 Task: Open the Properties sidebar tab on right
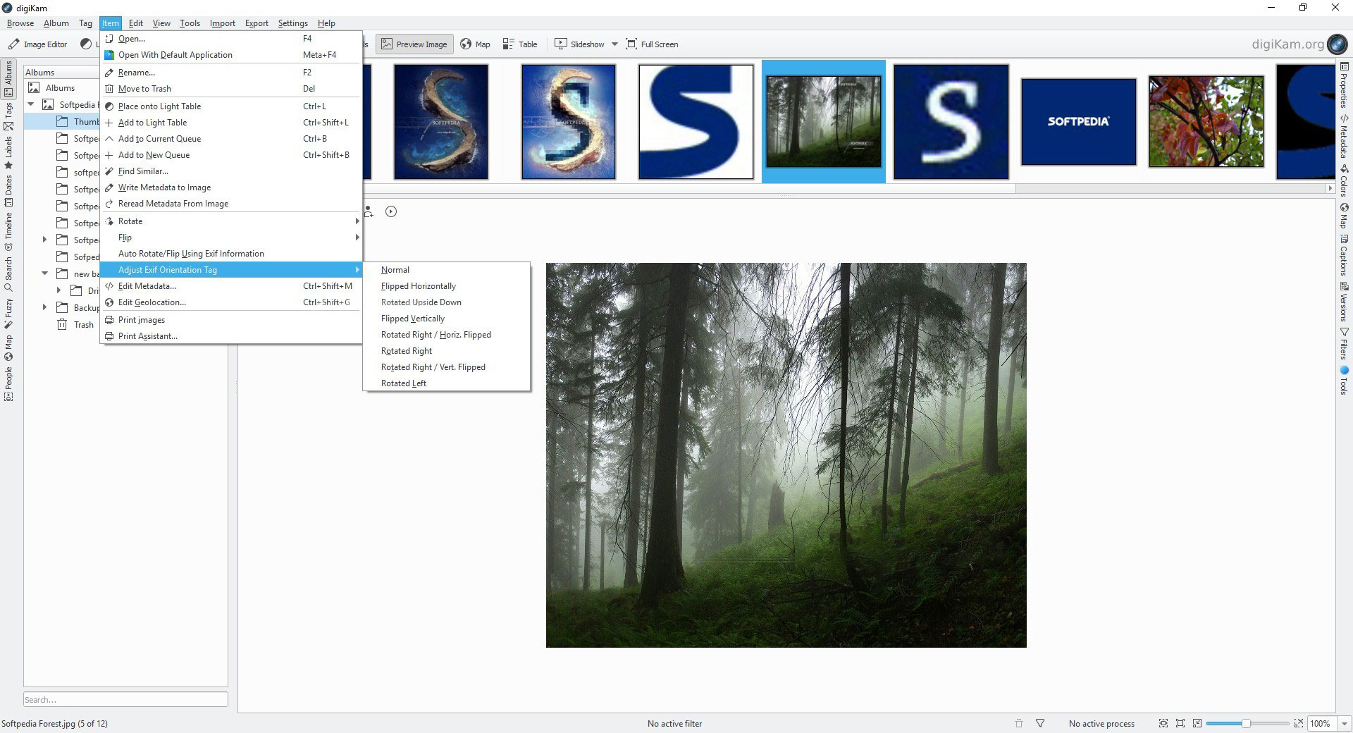click(1344, 85)
